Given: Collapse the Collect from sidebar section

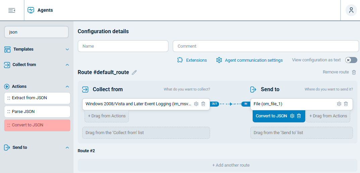Looking at the screenshot, I should [67, 65].
